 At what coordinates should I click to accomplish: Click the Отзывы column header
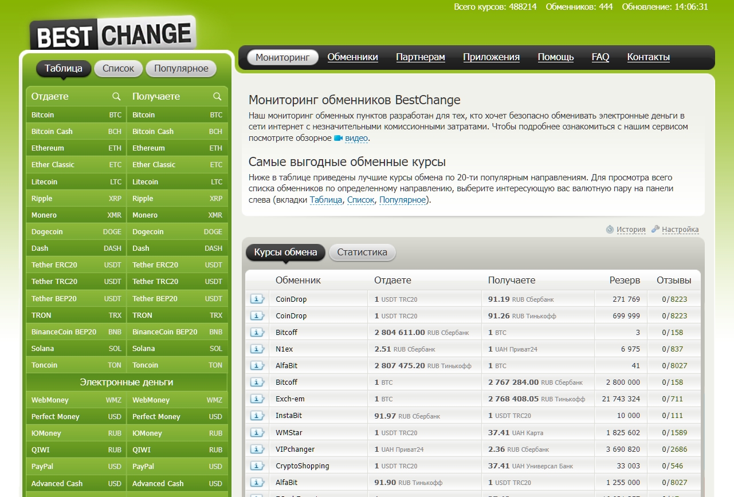674,281
